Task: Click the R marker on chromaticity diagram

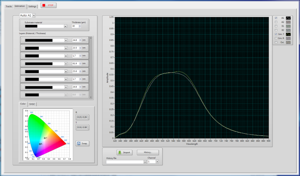Action: 40,144
